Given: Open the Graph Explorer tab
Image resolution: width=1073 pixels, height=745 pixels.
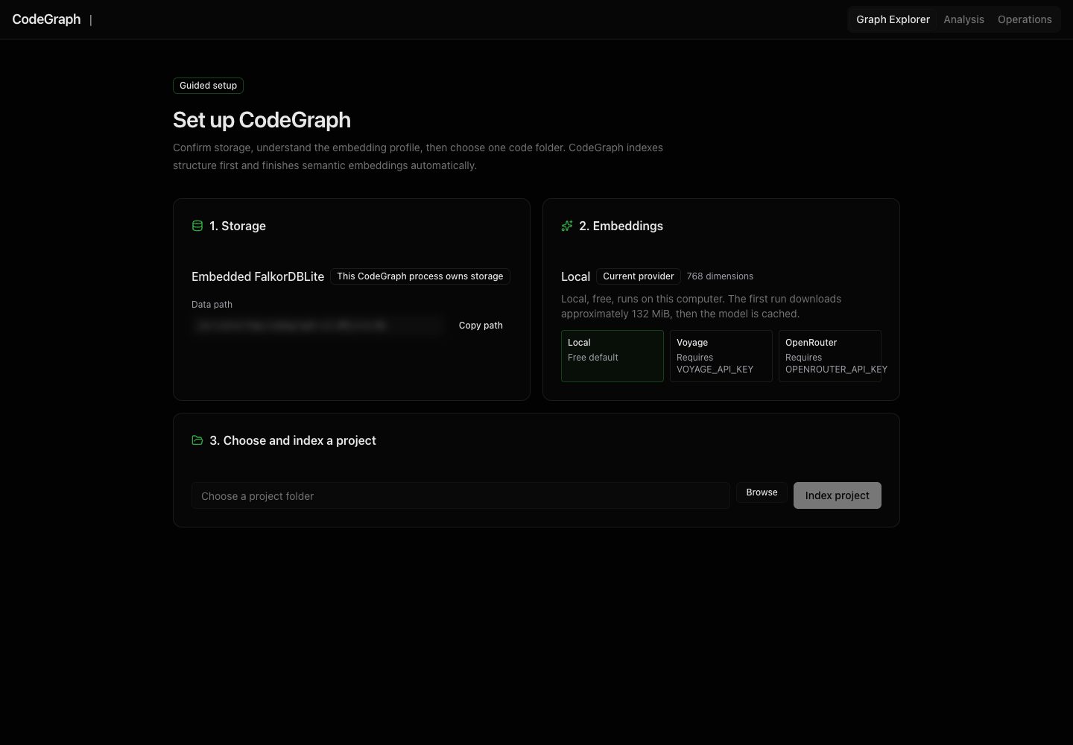Looking at the screenshot, I should coord(893,19).
